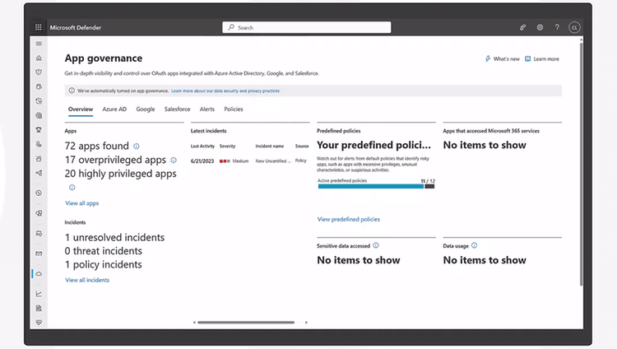The height and width of the screenshot is (349, 617).
Task: Open View predefined policies link
Action: pos(349,220)
